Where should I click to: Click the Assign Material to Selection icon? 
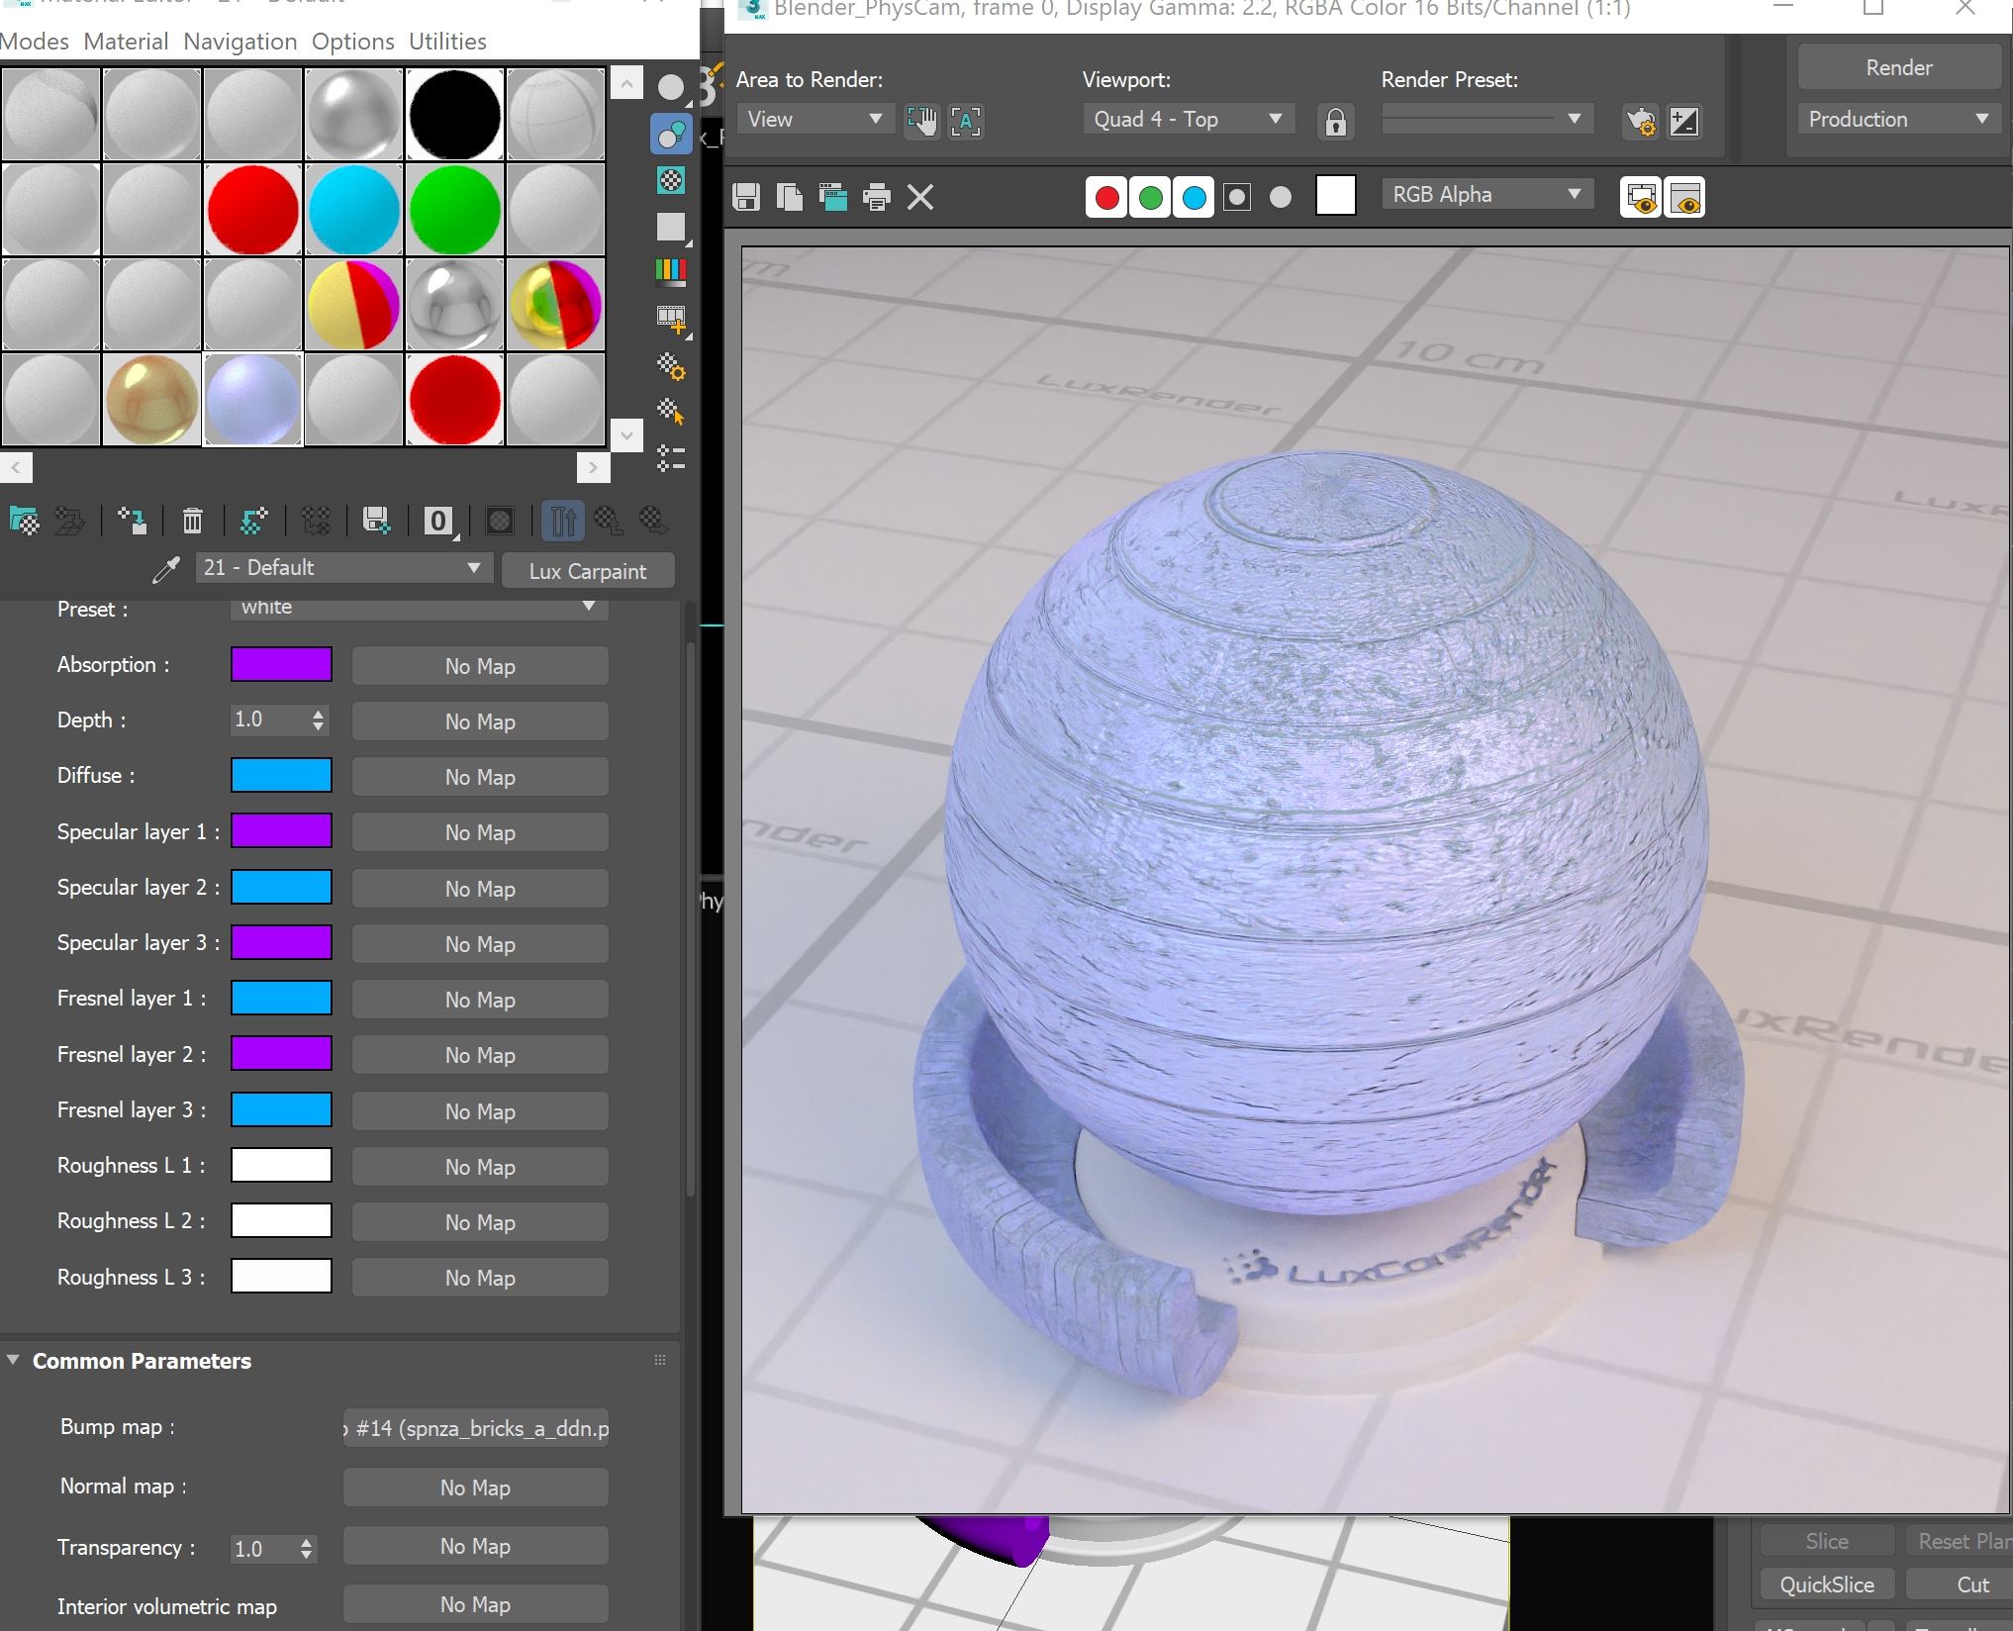132,521
